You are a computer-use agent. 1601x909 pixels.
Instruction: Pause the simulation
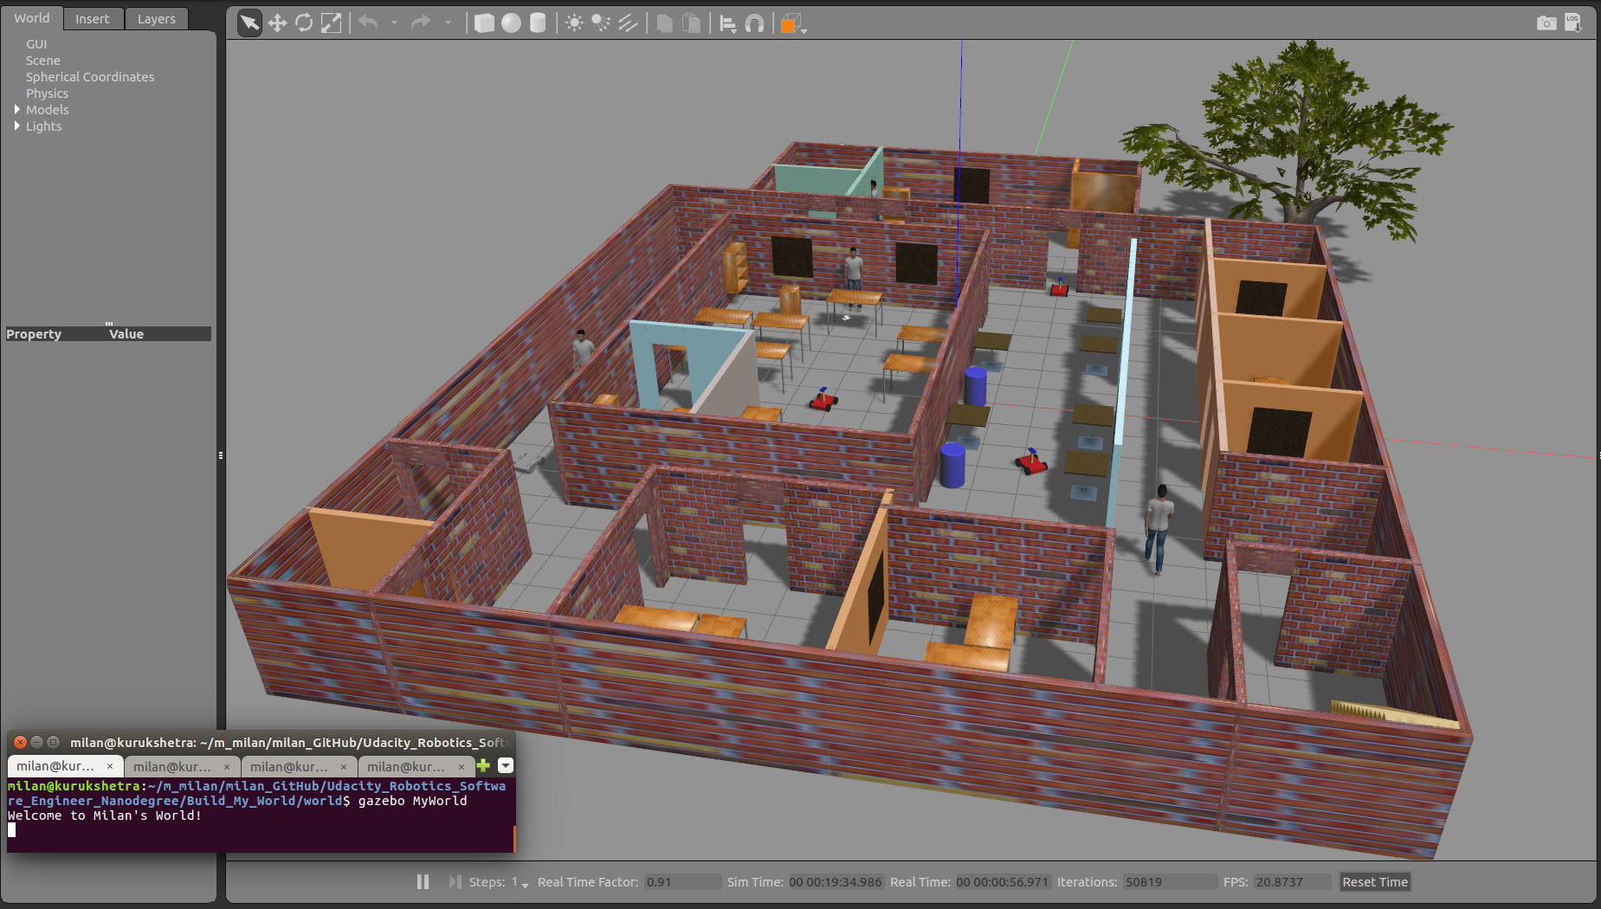click(423, 881)
